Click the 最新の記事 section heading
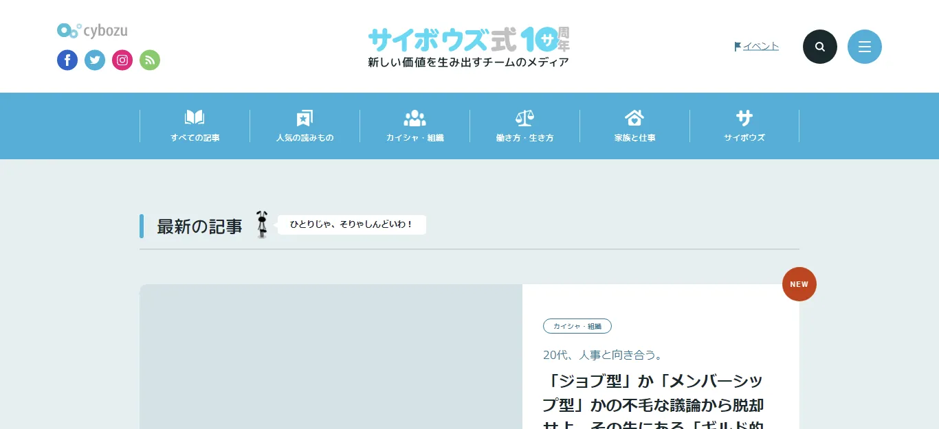This screenshot has width=939, height=429. 199,227
